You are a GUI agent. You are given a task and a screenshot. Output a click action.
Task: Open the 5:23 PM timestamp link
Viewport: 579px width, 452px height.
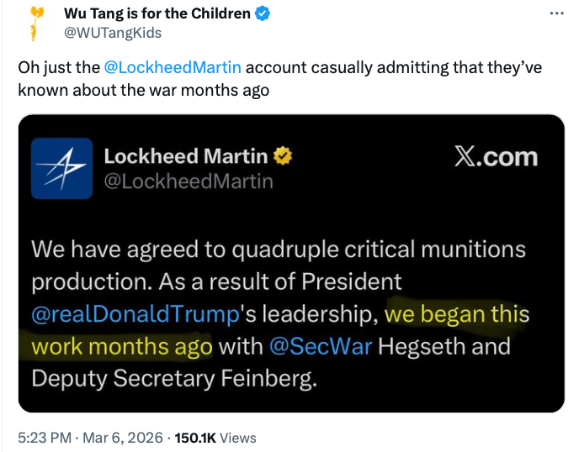tap(45, 437)
